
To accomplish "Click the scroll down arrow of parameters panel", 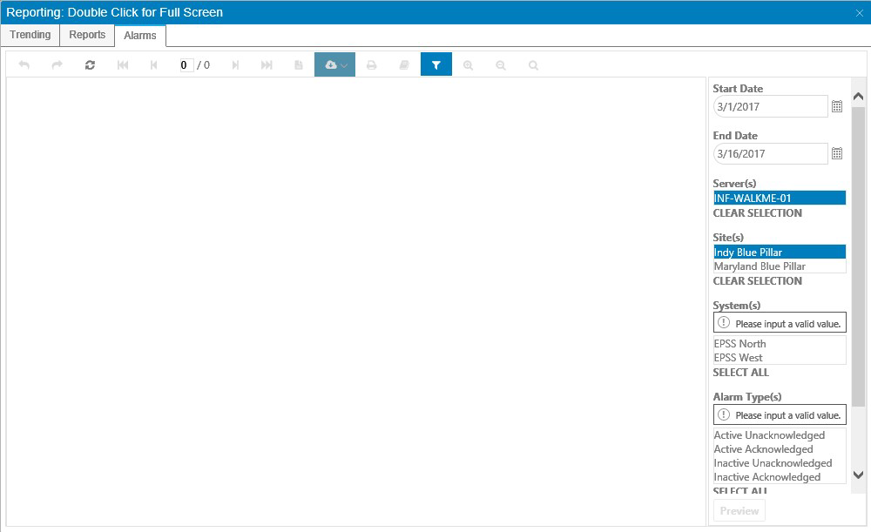I will (x=858, y=475).
